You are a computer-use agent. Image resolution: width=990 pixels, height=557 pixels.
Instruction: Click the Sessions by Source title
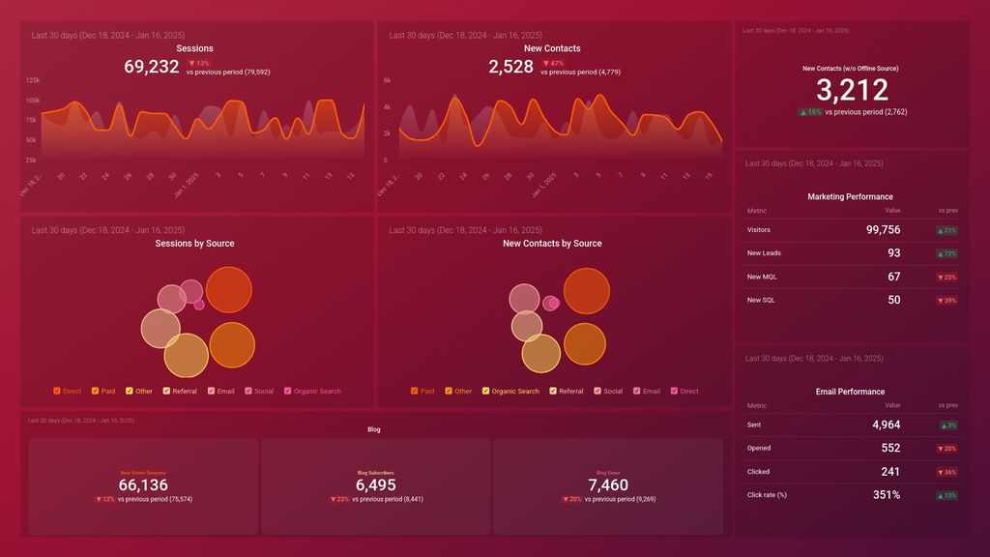click(194, 243)
